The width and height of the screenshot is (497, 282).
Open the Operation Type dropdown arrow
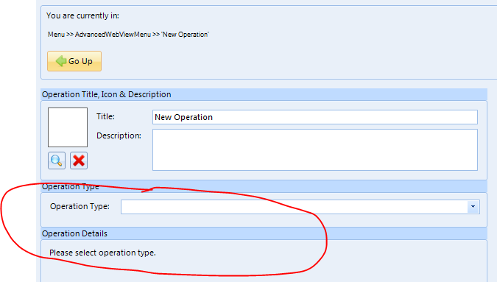[473, 207]
